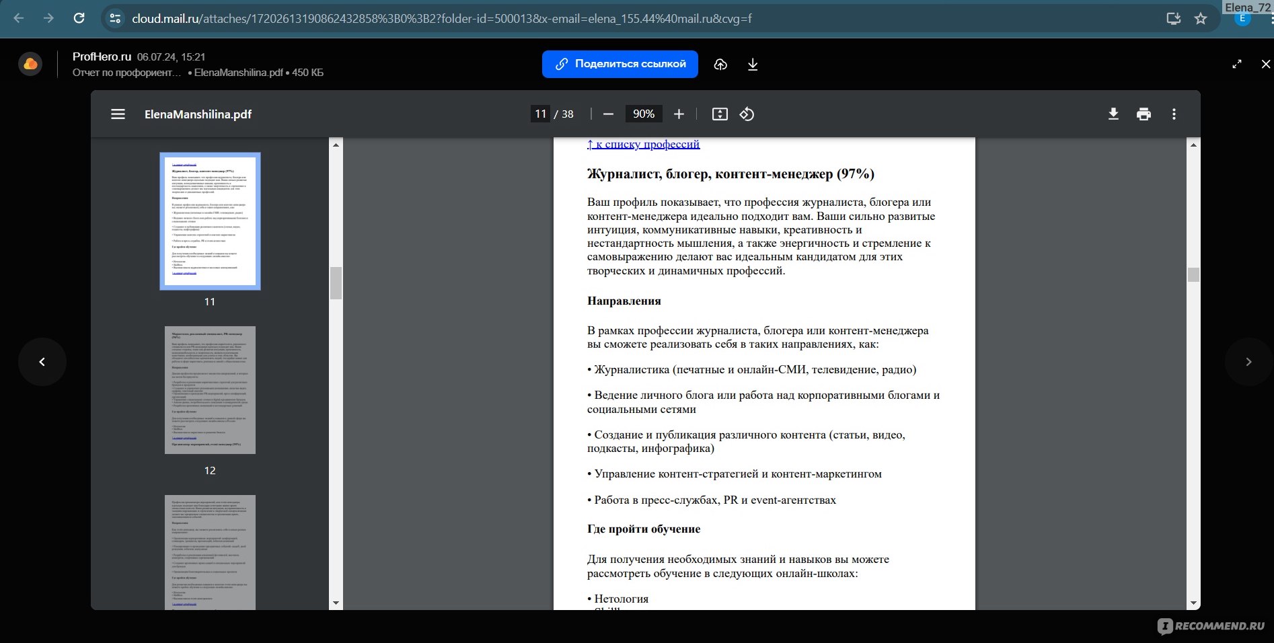Rotate the PDF counterclockwise
Viewport: 1274px width, 643px height.
(x=747, y=114)
